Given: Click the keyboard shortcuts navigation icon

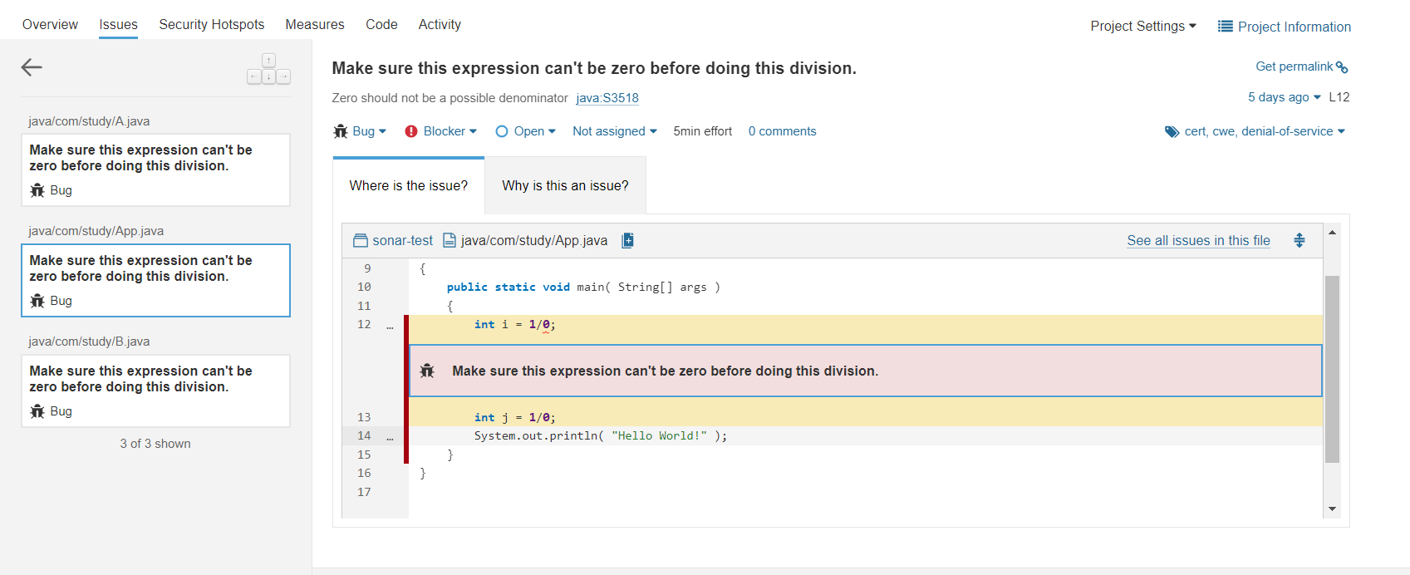Looking at the screenshot, I should pos(268,69).
